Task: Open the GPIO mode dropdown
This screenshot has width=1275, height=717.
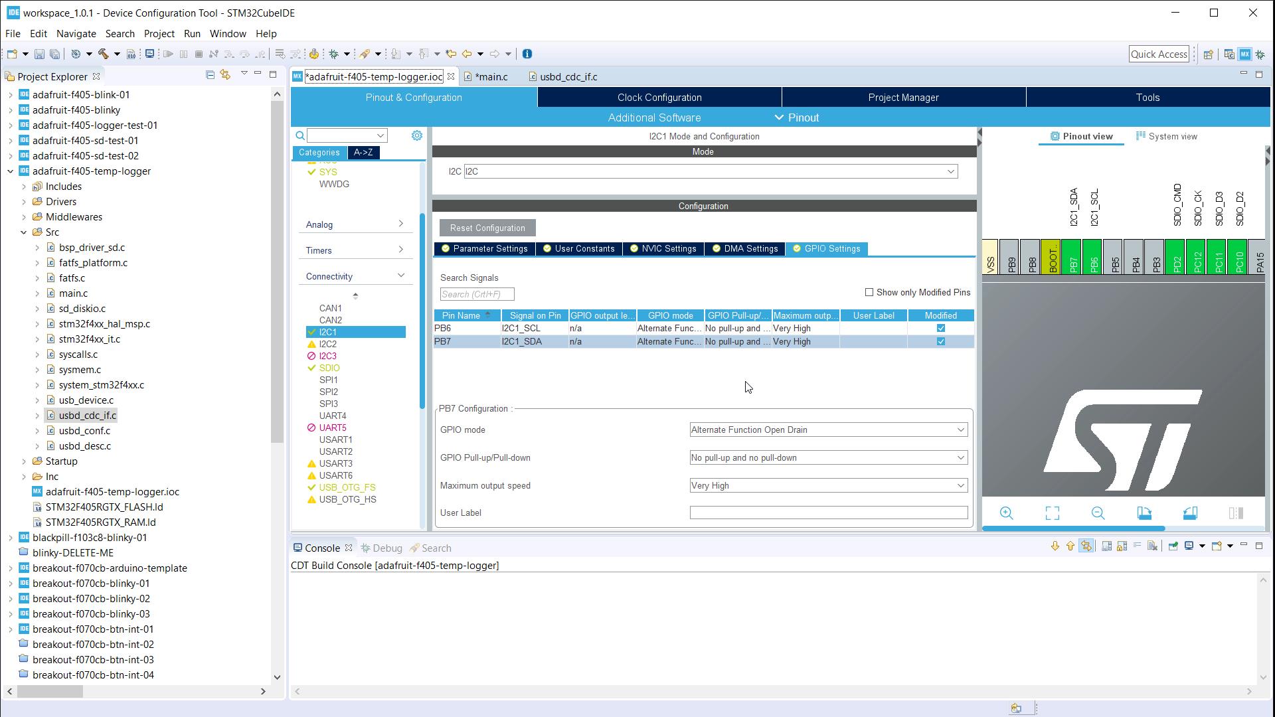Action: 828,430
